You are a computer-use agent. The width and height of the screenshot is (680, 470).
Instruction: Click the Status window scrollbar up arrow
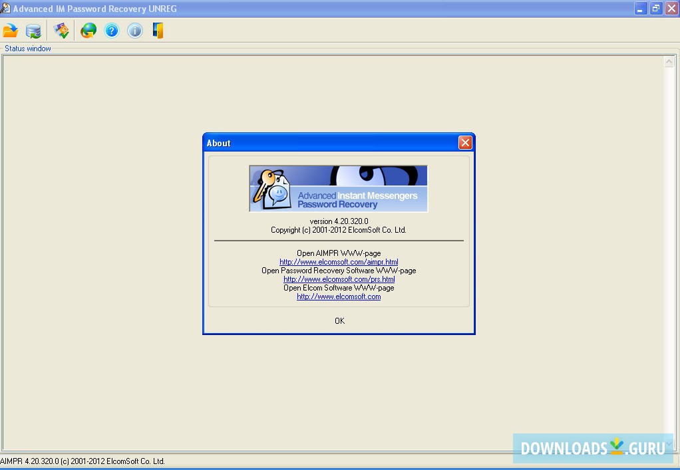(x=669, y=62)
